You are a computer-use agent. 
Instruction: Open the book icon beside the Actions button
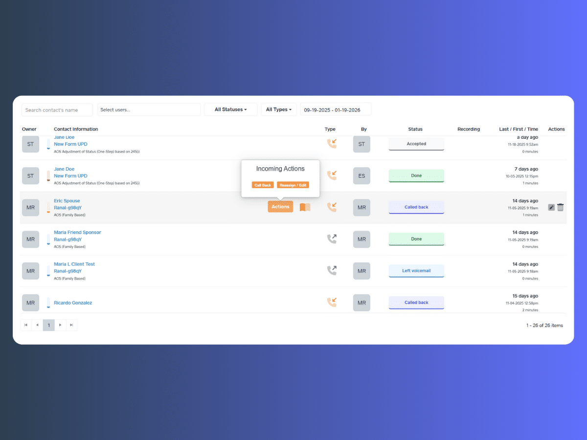(305, 207)
